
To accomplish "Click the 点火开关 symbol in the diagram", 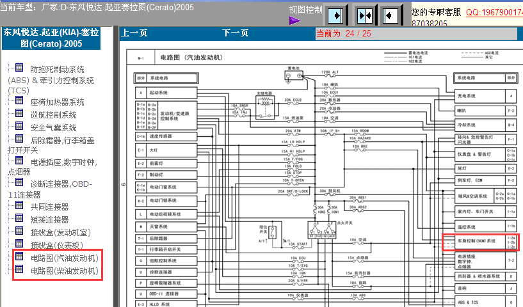I will [x=322, y=230].
